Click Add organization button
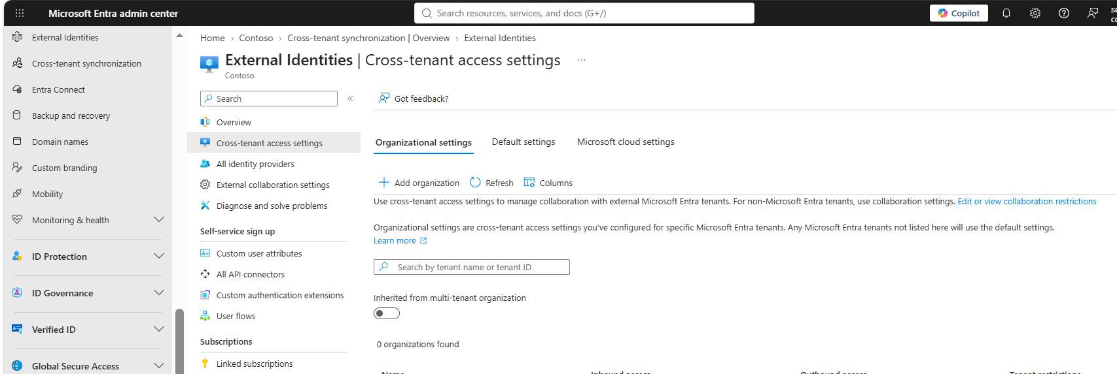The image size is (1117, 374). click(x=419, y=183)
